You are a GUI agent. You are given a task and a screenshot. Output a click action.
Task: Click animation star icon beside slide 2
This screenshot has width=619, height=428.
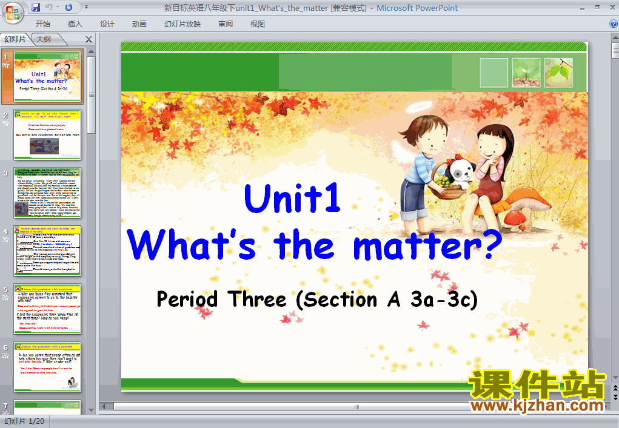[x=5, y=123]
